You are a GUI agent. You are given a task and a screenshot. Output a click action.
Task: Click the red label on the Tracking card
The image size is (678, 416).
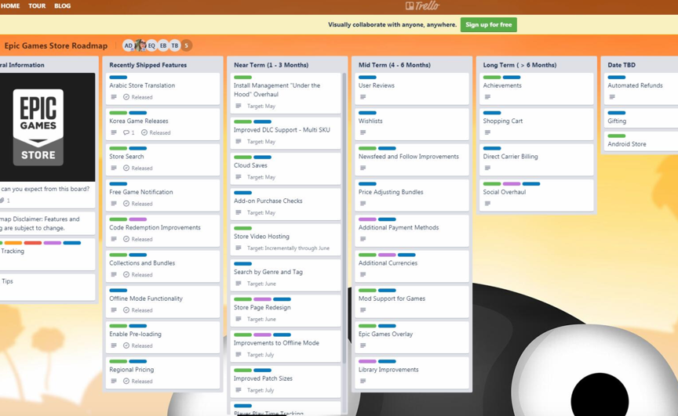point(33,243)
